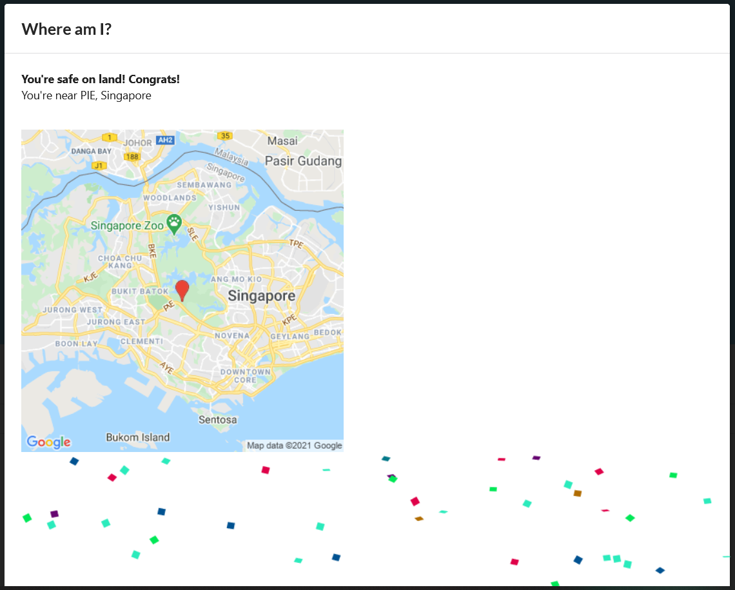Click the 'WOODLANDS' map label

[170, 198]
